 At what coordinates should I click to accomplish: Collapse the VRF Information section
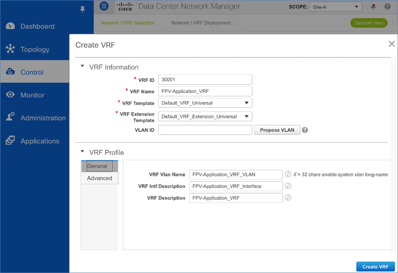click(x=82, y=66)
